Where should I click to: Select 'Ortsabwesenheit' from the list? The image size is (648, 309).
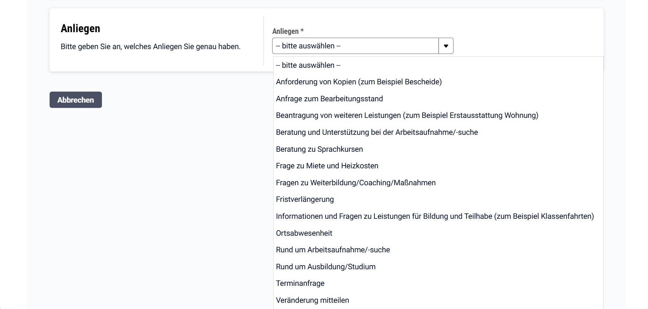tap(304, 233)
